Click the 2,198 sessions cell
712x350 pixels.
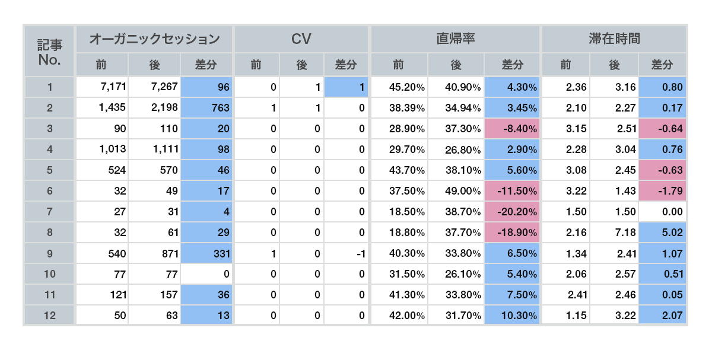click(x=154, y=108)
